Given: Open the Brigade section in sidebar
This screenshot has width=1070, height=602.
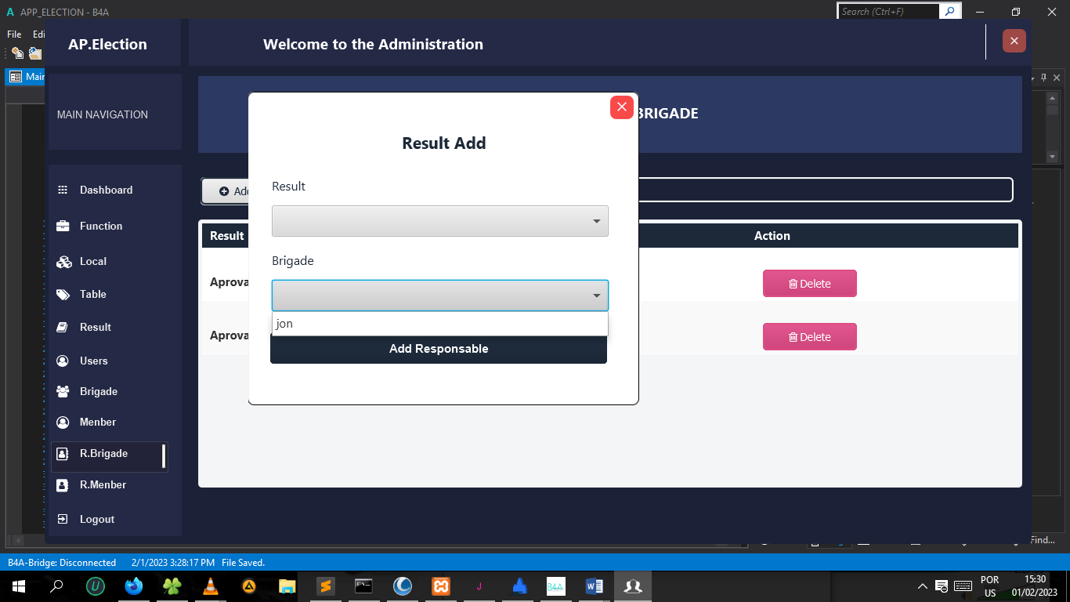Looking at the screenshot, I should [98, 391].
